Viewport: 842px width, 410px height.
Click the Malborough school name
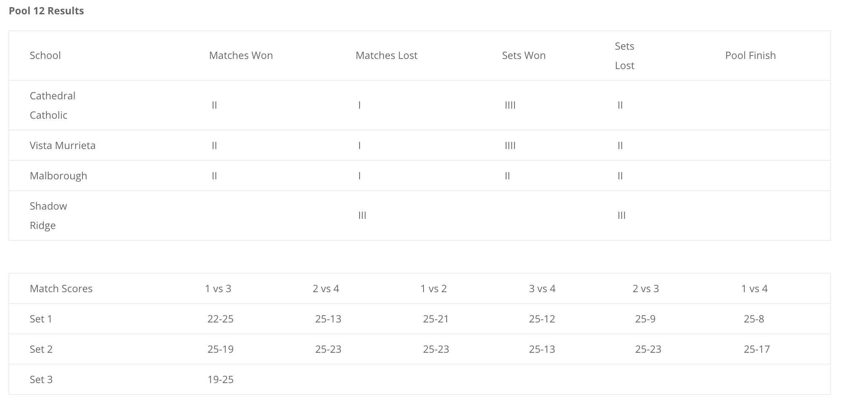pos(59,176)
